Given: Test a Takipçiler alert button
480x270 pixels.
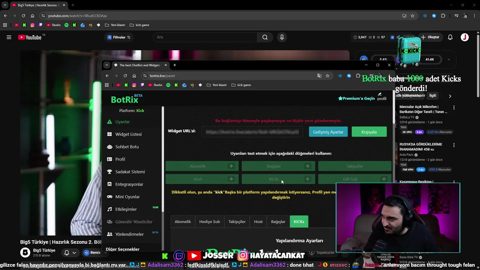Looking at the screenshot, I should coord(355,166).
